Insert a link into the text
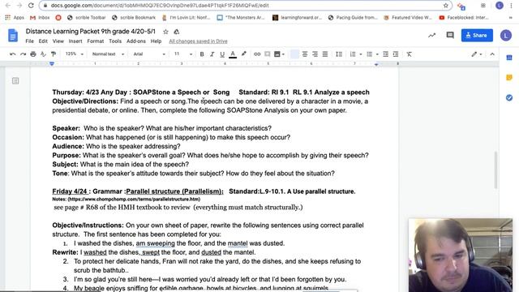The height and width of the screenshot is (292, 519). pos(257,54)
